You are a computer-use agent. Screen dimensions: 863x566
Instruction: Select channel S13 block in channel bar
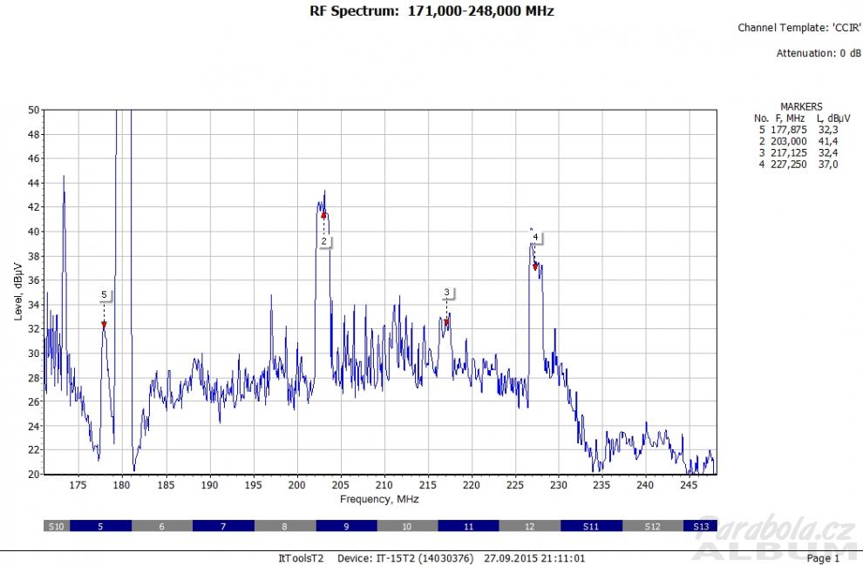(x=700, y=527)
